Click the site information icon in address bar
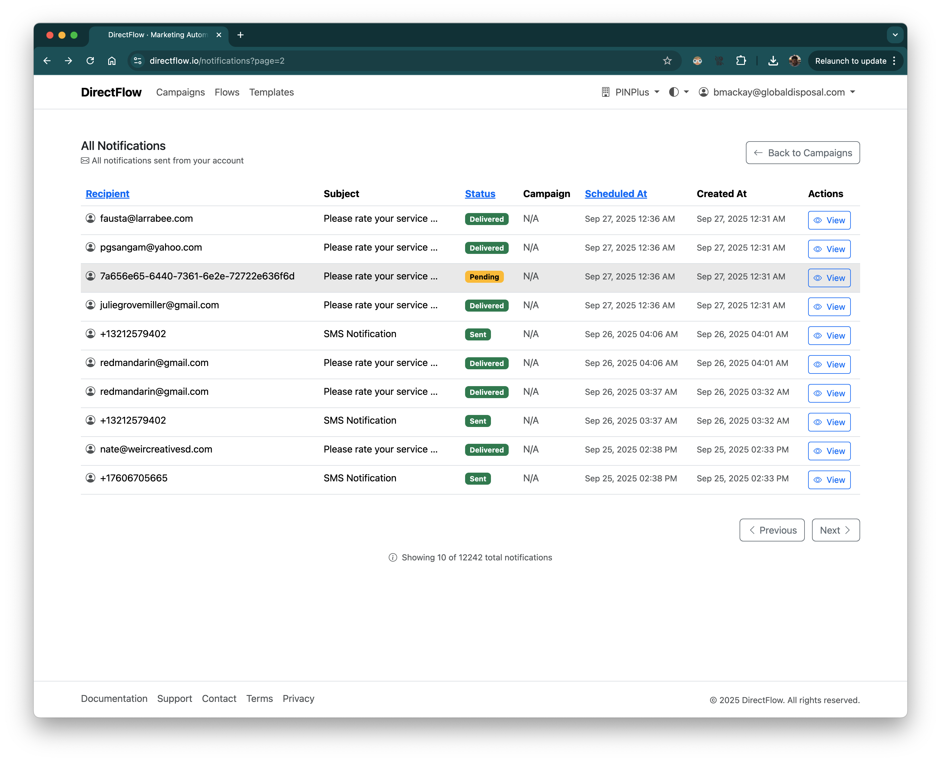 138,61
